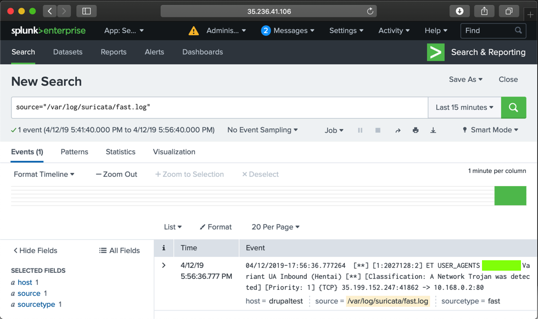Click the export download arrow icon
Viewport: 538px width, 319px height.
coord(433,130)
